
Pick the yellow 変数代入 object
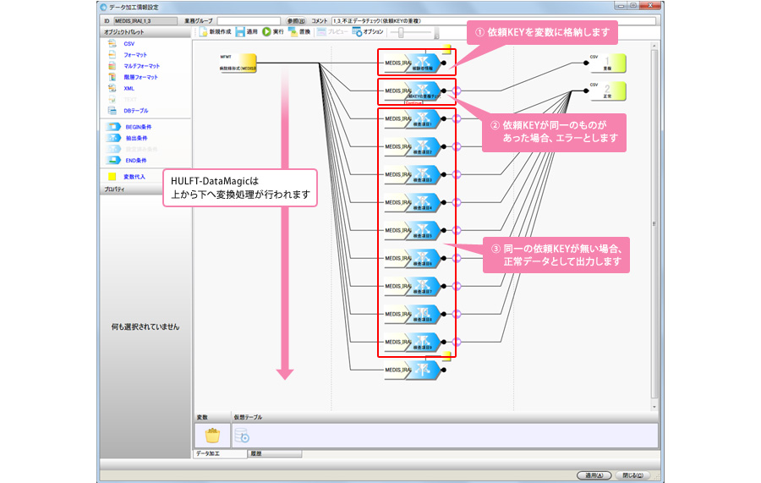[x=112, y=177]
